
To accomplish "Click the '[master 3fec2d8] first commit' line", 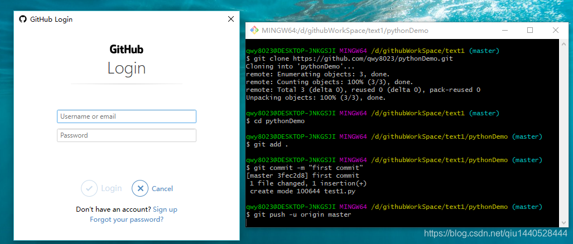I will (x=302, y=176).
